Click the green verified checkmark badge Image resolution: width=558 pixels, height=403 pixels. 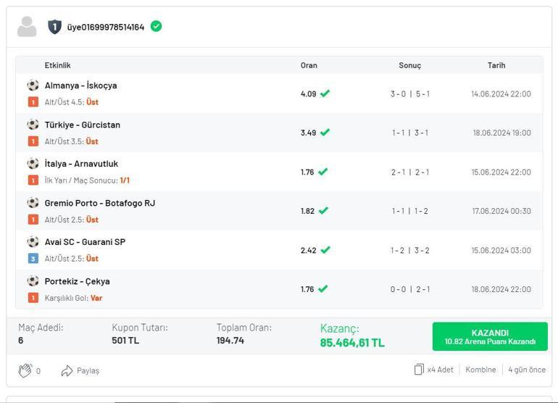click(156, 26)
